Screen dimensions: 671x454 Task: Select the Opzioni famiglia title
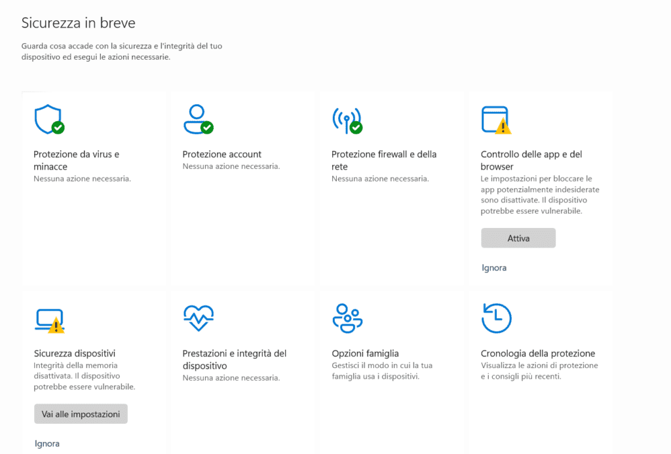click(365, 354)
